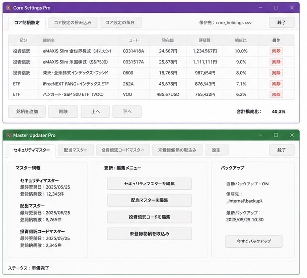Close the Master Updater Pro window
This screenshot has width=307, height=278.
[x=292, y=135]
